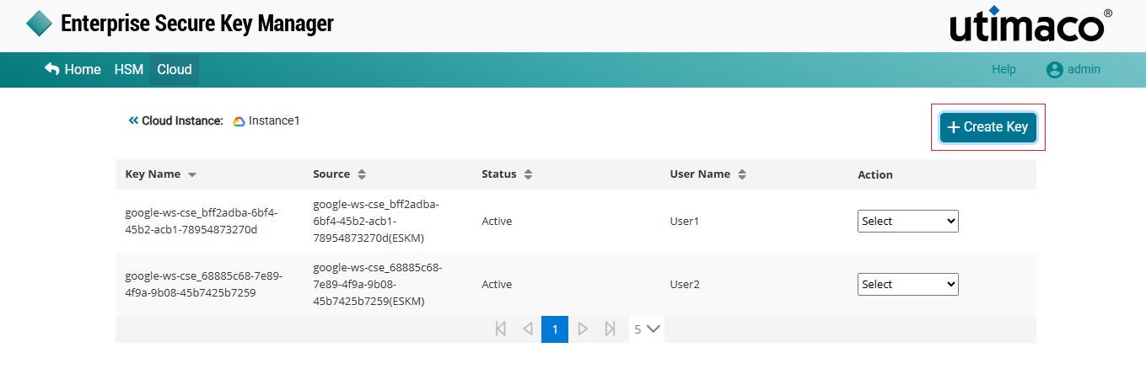1146x369 pixels.
Task: Go to first page pagination icon
Action: tap(501, 329)
